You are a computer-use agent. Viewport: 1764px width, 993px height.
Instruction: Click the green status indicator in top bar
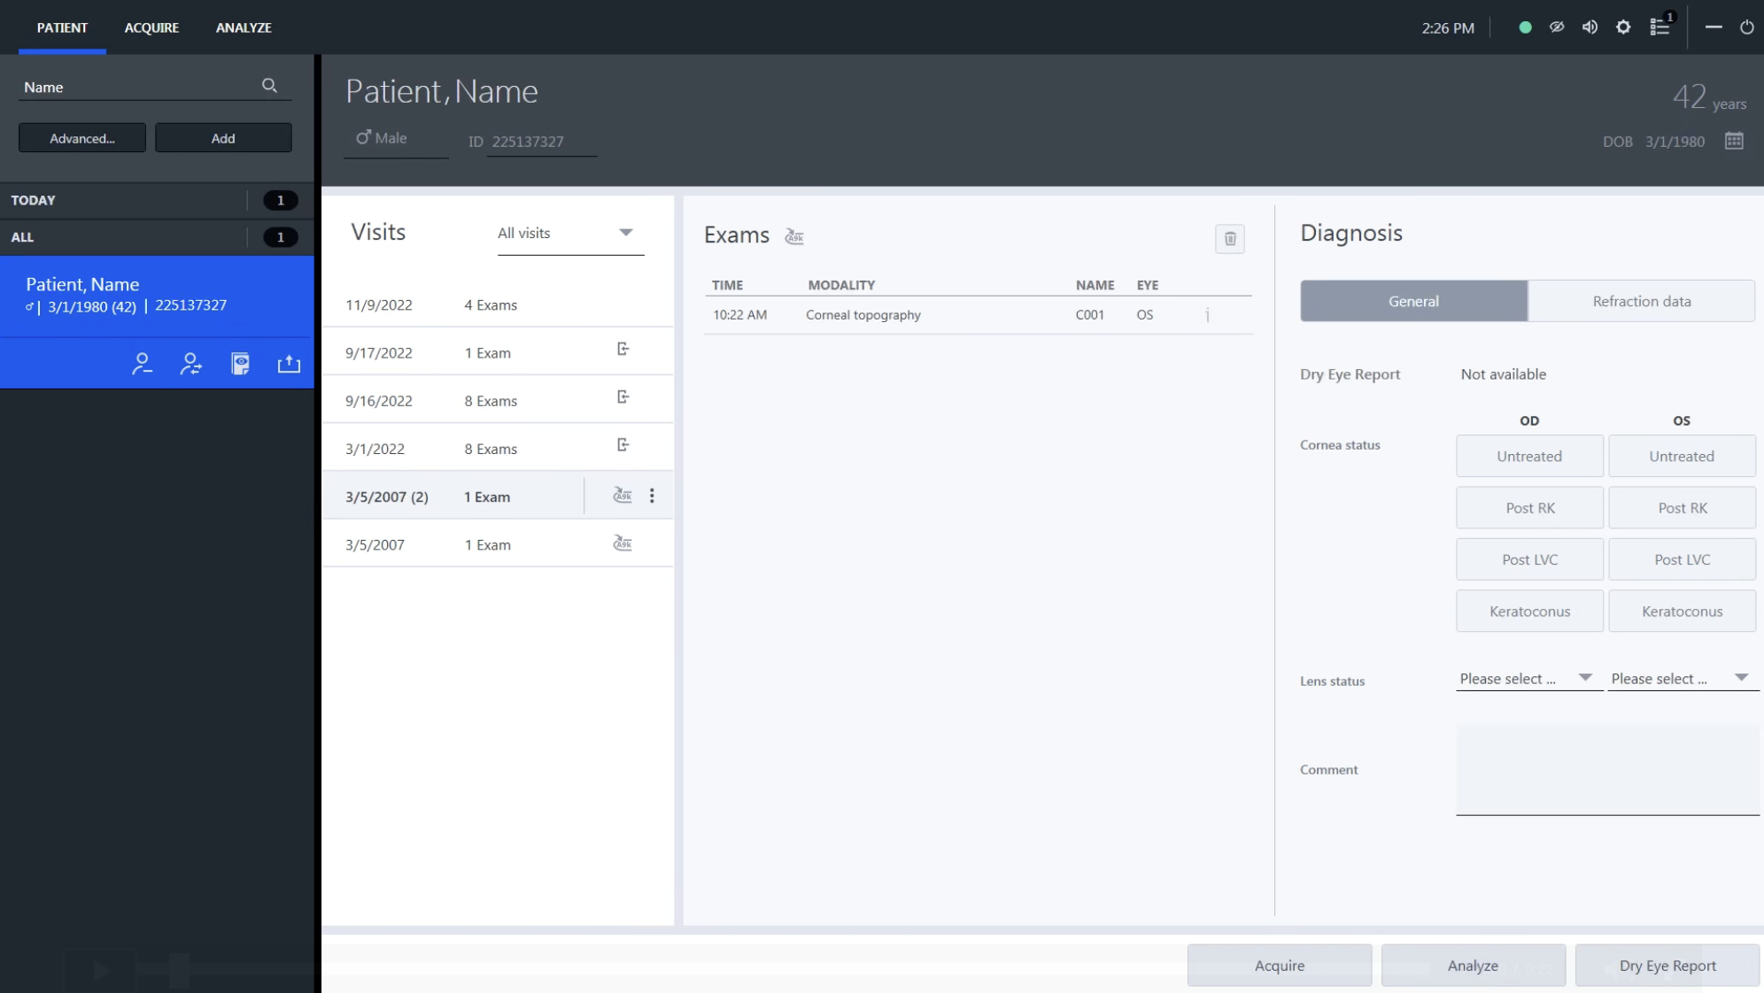(1525, 27)
